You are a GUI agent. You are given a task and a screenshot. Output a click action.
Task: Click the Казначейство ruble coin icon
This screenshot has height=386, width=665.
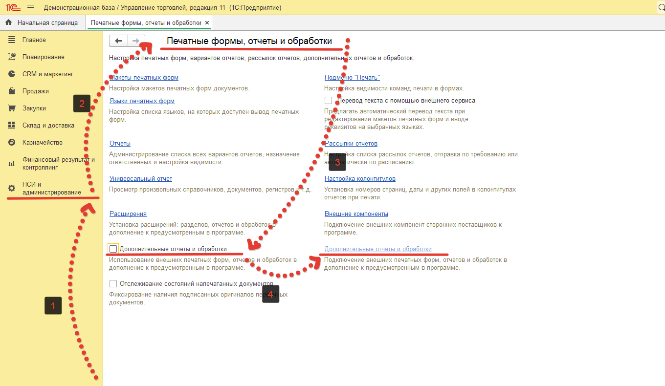(x=12, y=142)
